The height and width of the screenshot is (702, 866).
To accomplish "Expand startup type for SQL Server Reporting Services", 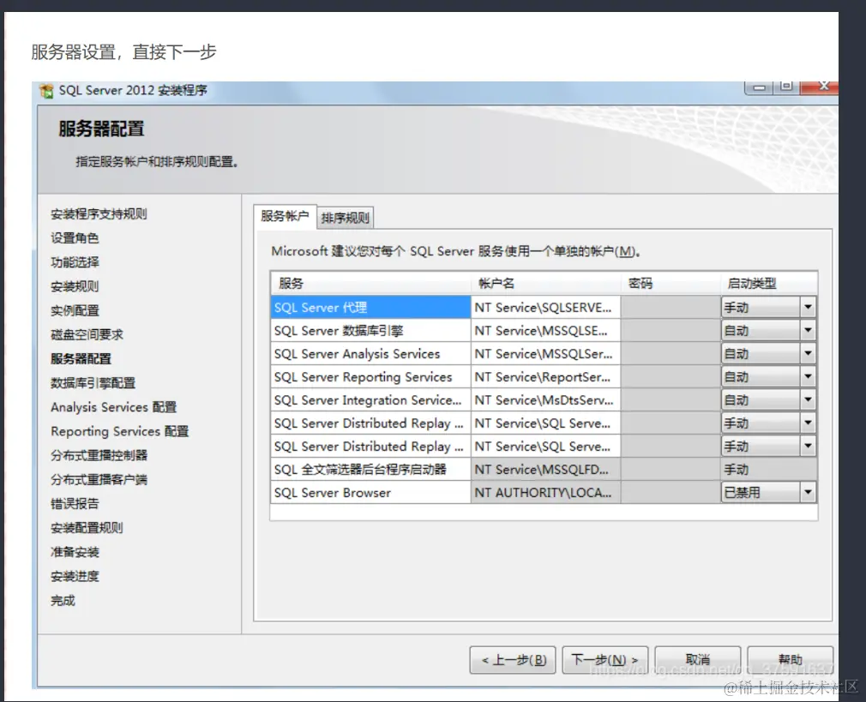I will pyautogui.click(x=808, y=376).
